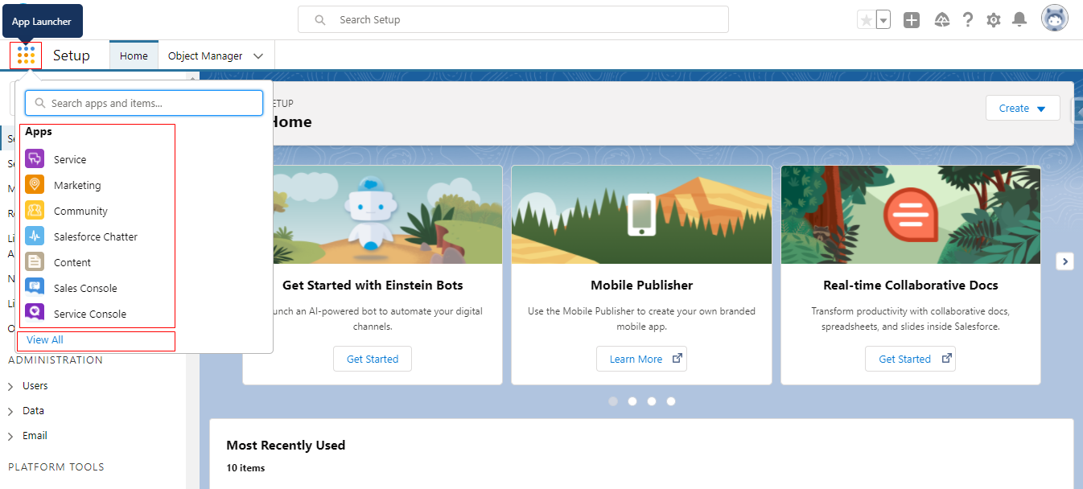Image resolution: width=1083 pixels, height=489 pixels.
Task: Select Marketing from the Apps list
Action: 77,185
